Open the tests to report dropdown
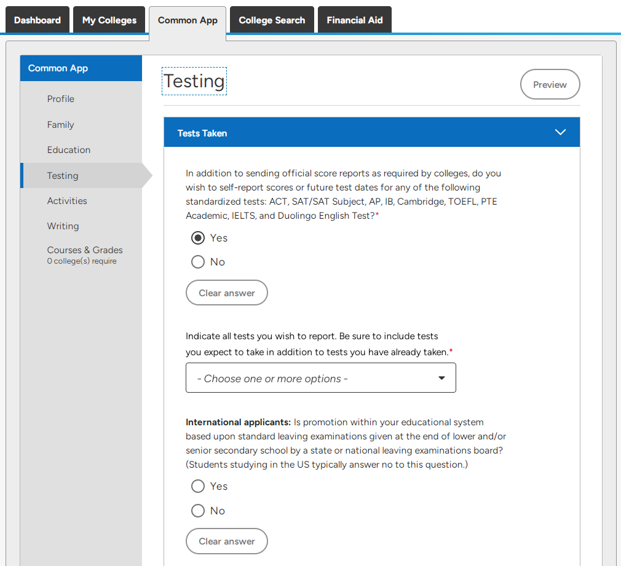 click(x=321, y=378)
